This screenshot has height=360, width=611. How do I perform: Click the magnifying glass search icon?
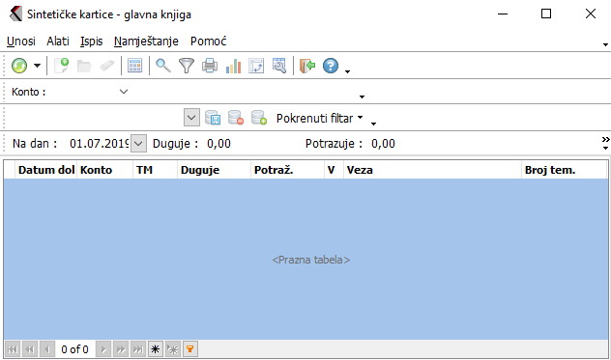[x=162, y=66]
